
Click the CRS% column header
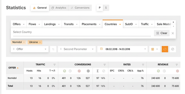121,71
